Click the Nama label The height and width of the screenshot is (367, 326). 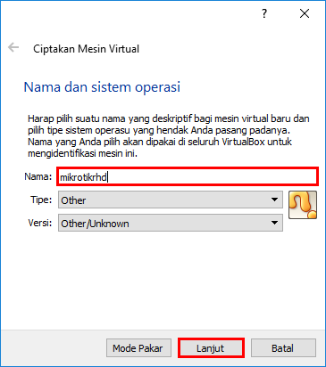38,176
